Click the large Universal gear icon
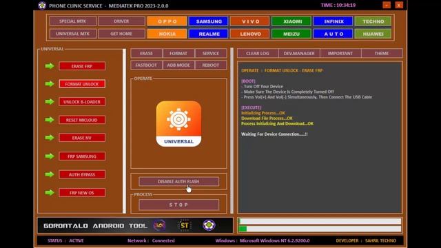Viewport: 441px width, 248px height. coord(178,124)
